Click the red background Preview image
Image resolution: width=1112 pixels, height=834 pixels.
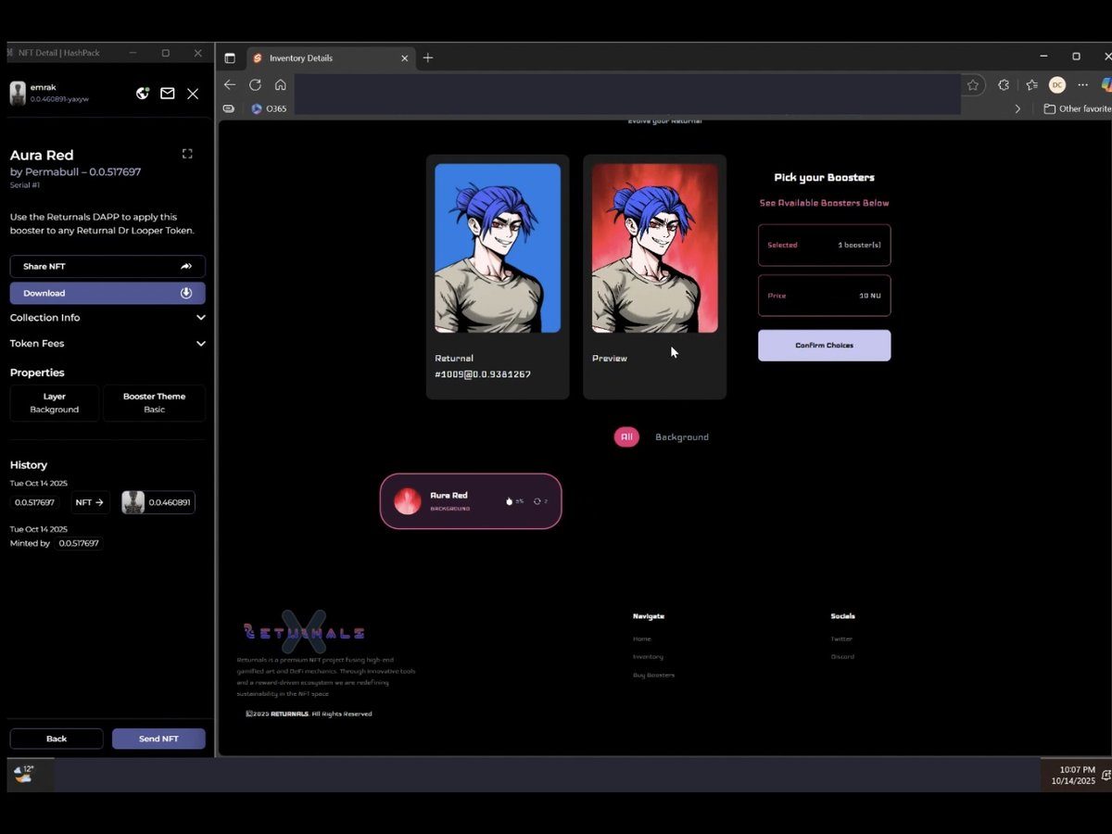pos(655,248)
